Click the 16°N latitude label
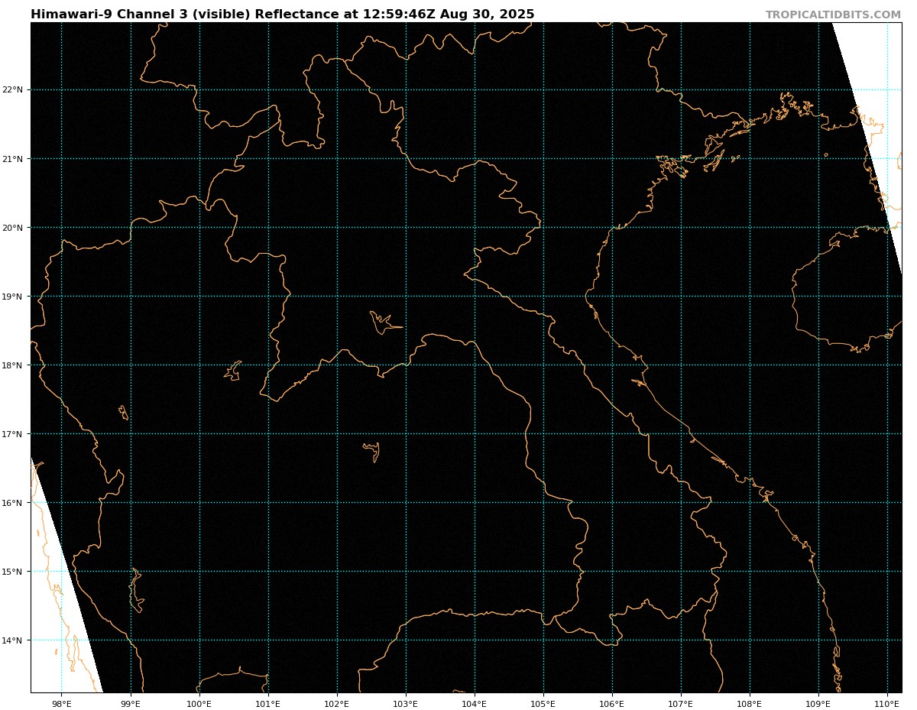The height and width of the screenshot is (710, 917). [13, 503]
